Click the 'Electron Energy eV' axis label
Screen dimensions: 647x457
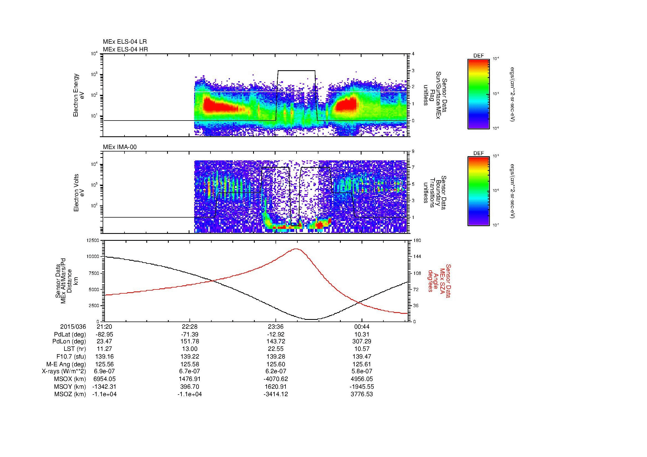79,95
